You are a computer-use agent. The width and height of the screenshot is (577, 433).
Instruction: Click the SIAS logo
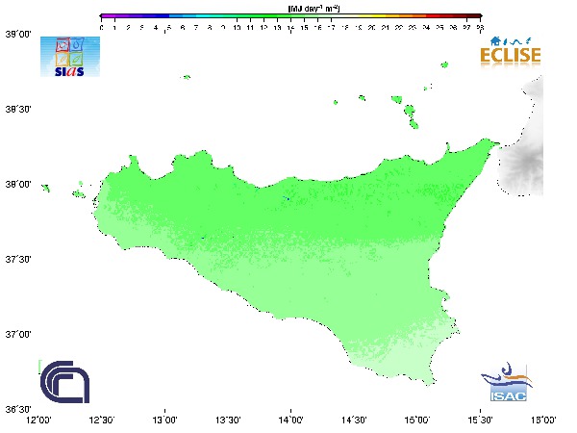click(70, 57)
